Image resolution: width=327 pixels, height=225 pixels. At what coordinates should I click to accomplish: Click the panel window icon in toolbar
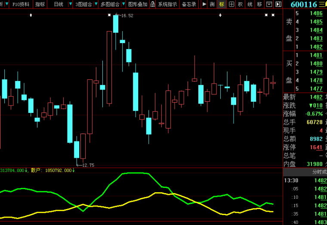click(269, 4)
